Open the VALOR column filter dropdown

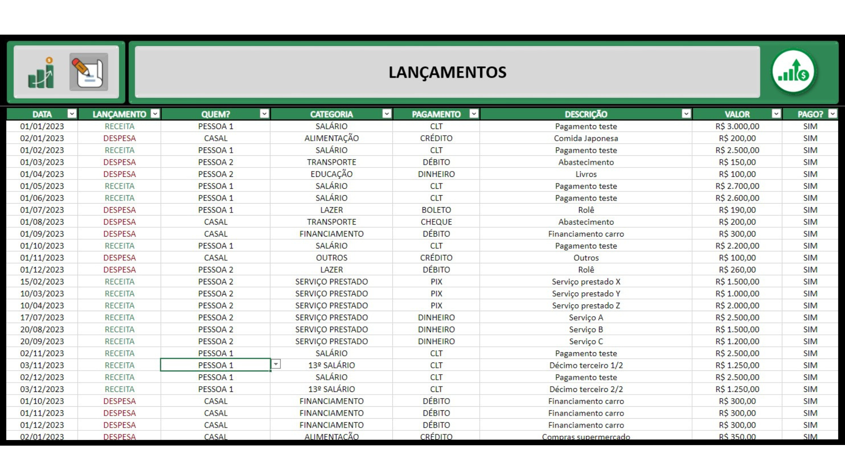click(x=776, y=114)
